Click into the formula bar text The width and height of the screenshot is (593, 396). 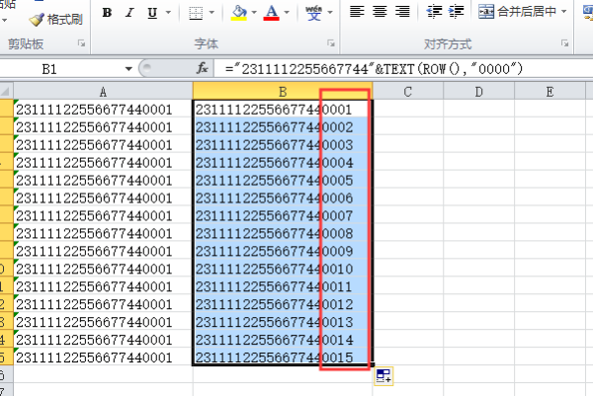395,69
